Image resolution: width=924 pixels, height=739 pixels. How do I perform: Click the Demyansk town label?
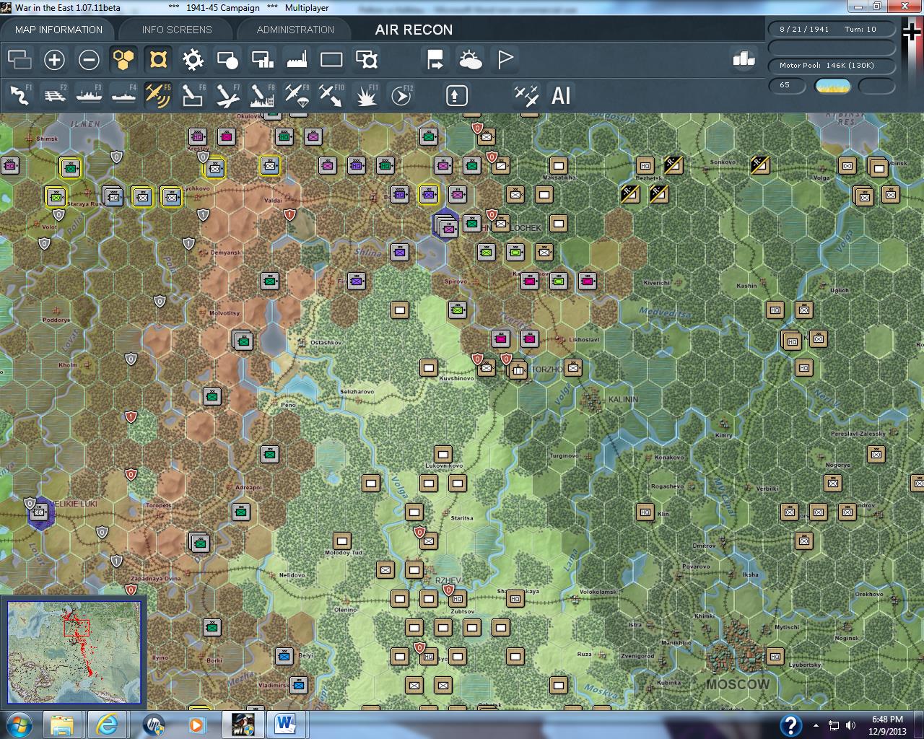[x=225, y=253]
